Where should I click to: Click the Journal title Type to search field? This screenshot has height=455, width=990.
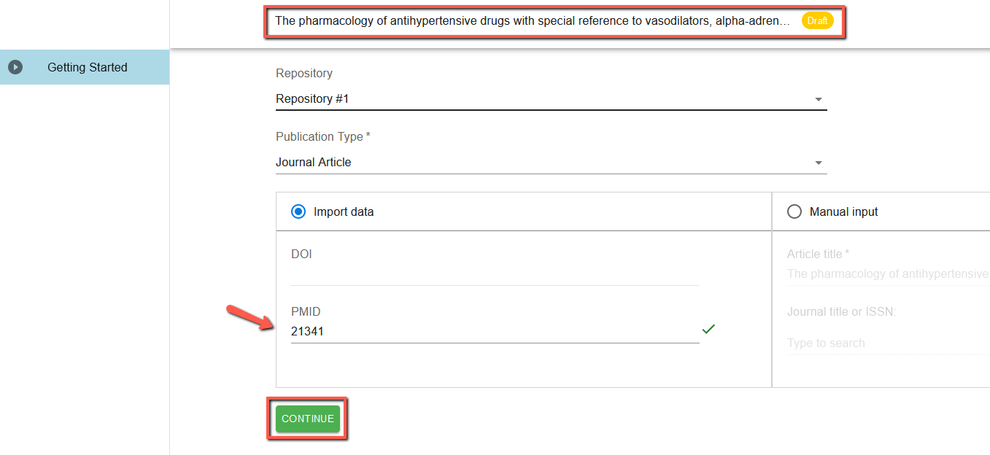click(x=886, y=343)
